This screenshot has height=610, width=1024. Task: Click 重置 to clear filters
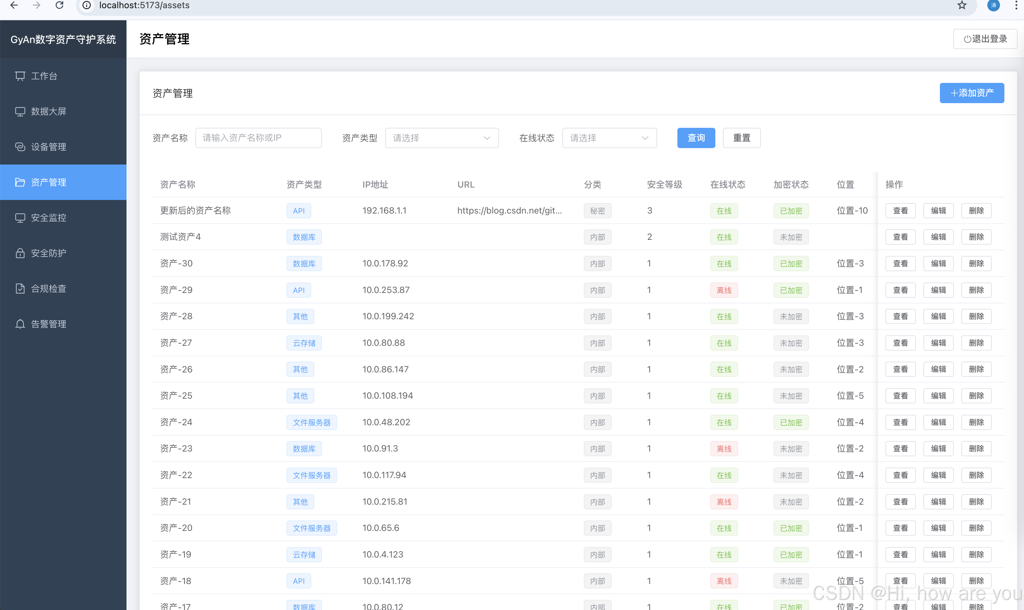741,138
